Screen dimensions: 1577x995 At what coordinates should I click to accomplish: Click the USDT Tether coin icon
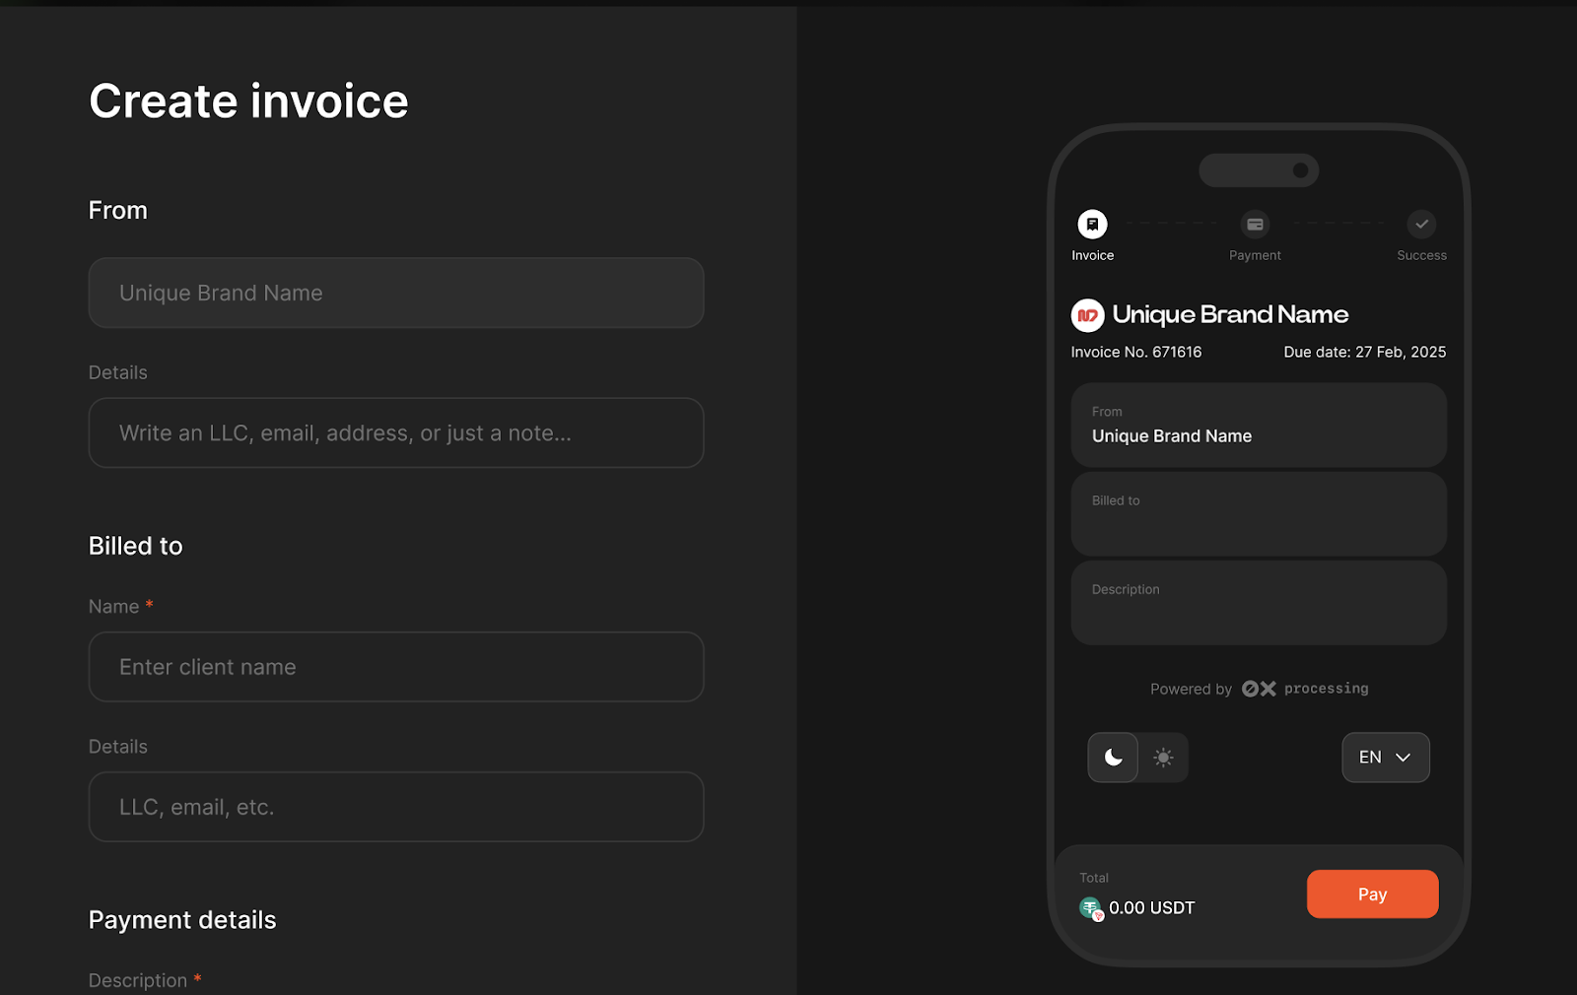click(x=1090, y=907)
